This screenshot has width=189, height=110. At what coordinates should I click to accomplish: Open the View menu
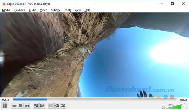[78, 10]
